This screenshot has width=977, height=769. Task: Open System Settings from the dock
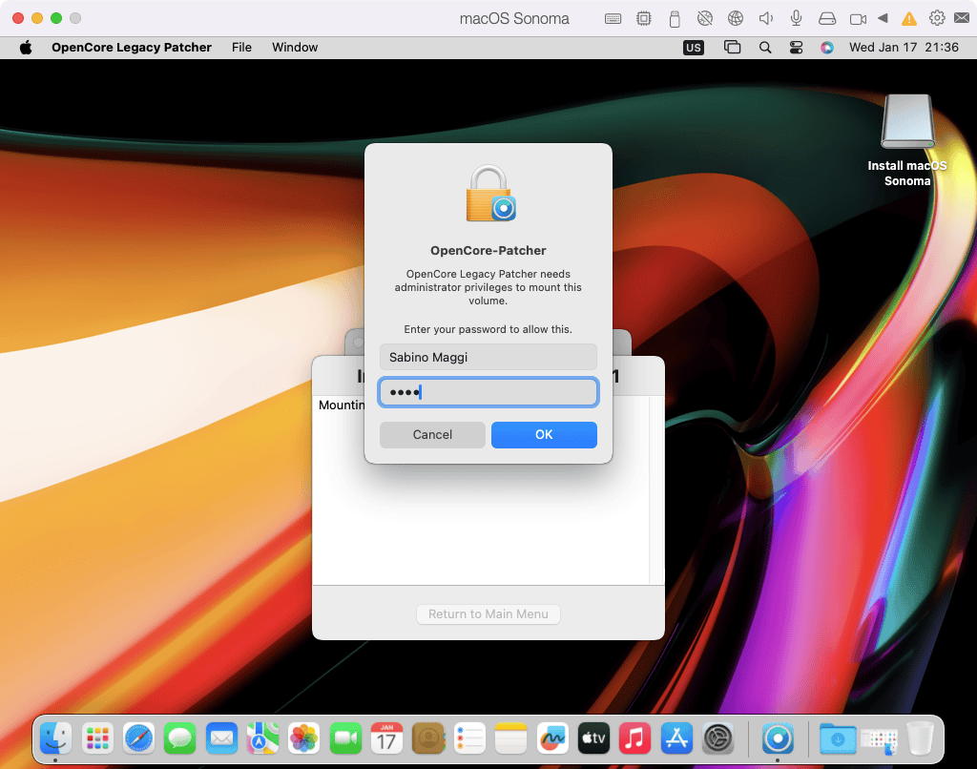coord(717,738)
